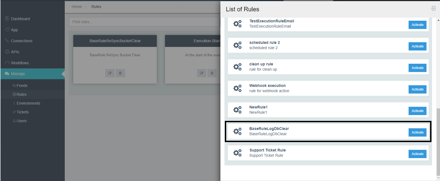Open Dashboard from the sidebar
Viewport: 440px width, 181px height.
tap(20, 19)
